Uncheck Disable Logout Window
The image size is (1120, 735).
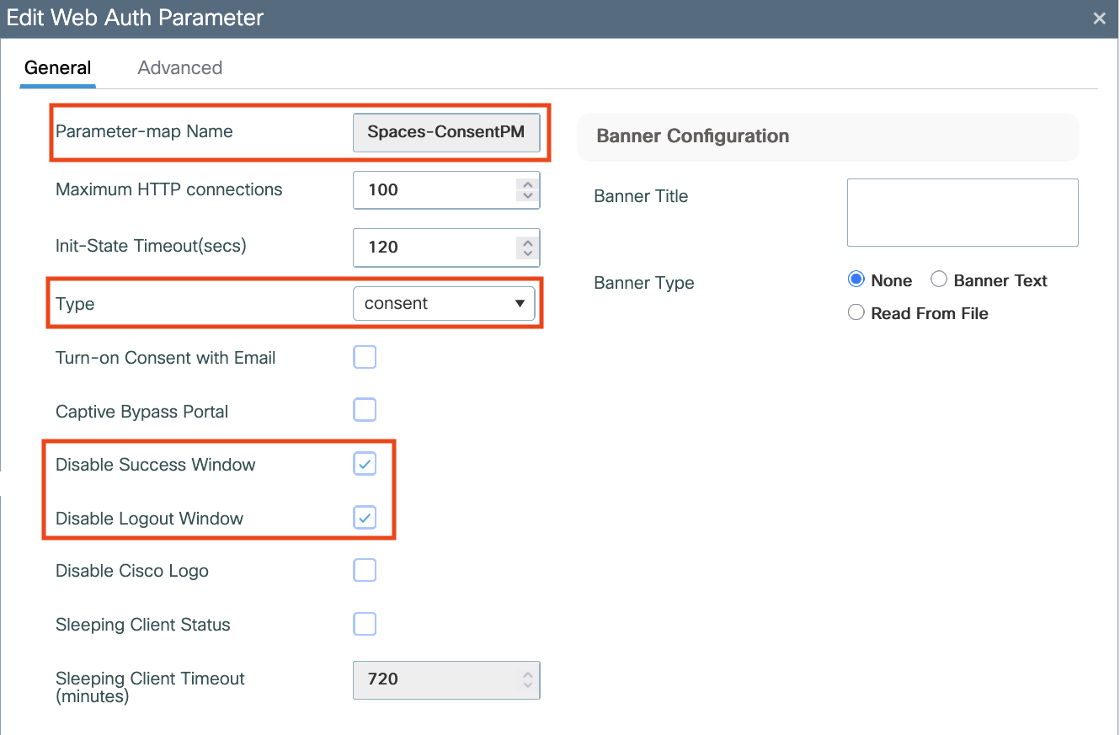pos(365,518)
